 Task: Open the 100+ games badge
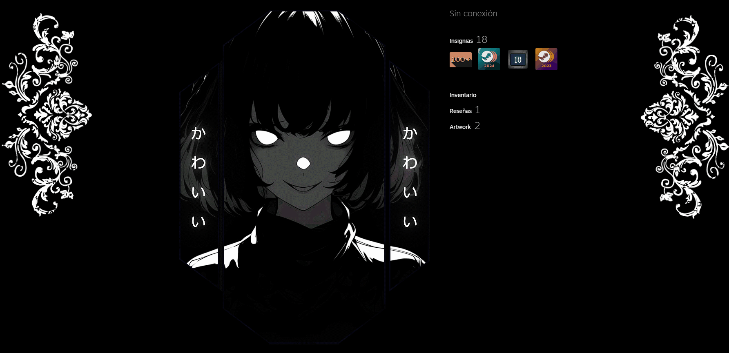point(461,60)
